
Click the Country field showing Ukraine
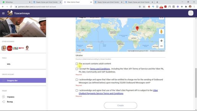[120, 55]
